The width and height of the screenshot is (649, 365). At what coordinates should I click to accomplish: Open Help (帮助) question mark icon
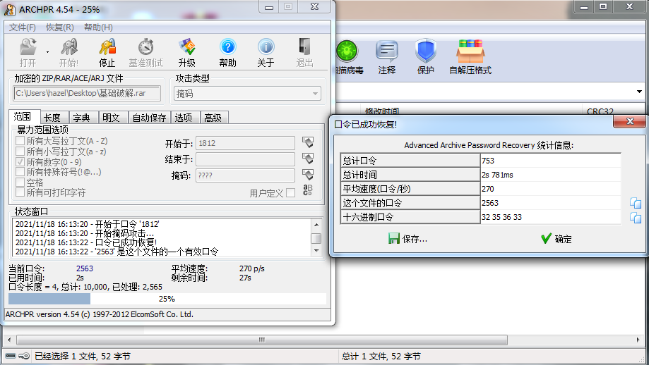[227, 47]
